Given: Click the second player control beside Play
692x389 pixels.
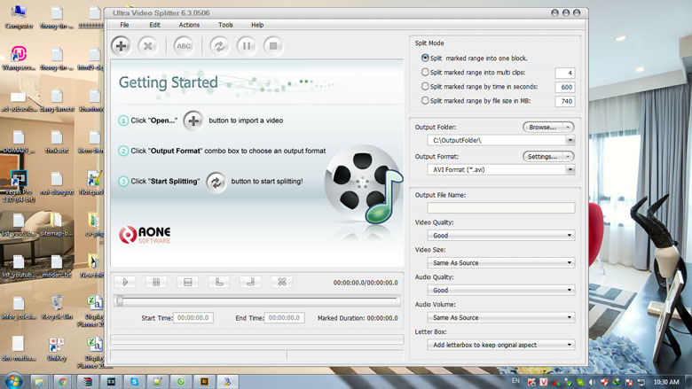Looking at the screenshot, I should 156,282.
